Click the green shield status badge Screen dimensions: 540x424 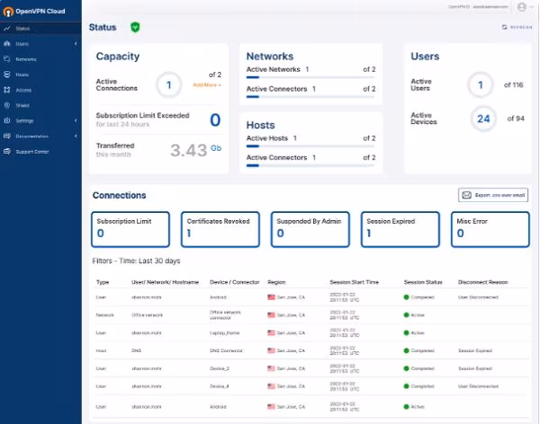coord(135,27)
